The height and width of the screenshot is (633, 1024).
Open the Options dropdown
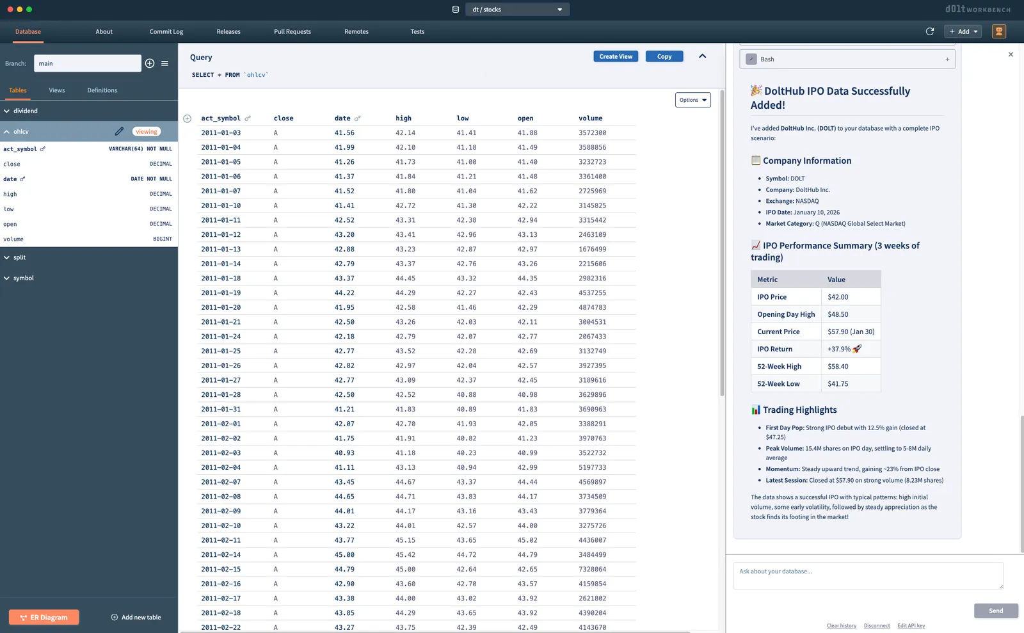(692, 100)
